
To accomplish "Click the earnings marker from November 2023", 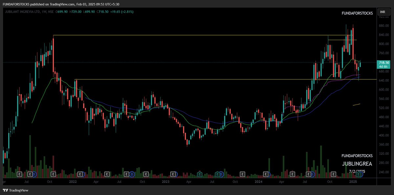I will click(243, 174).
